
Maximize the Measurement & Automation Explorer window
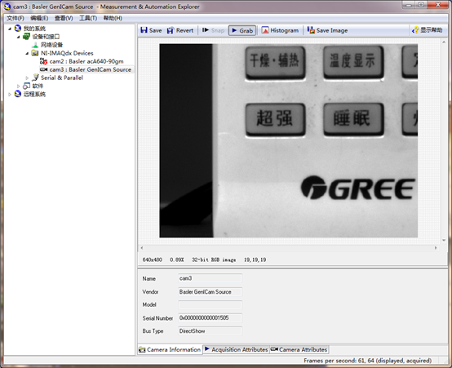tap(421, 5)
